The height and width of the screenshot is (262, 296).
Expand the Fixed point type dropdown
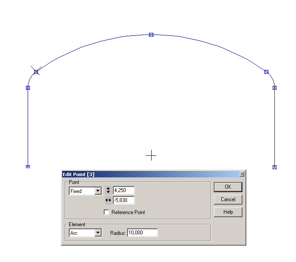[x=98, y=191]
